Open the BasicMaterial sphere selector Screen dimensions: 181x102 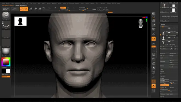tap(6, 52)
